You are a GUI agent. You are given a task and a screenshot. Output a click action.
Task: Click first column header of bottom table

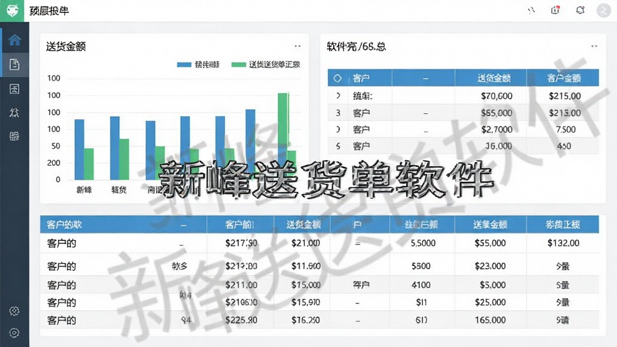click(64, 225)
